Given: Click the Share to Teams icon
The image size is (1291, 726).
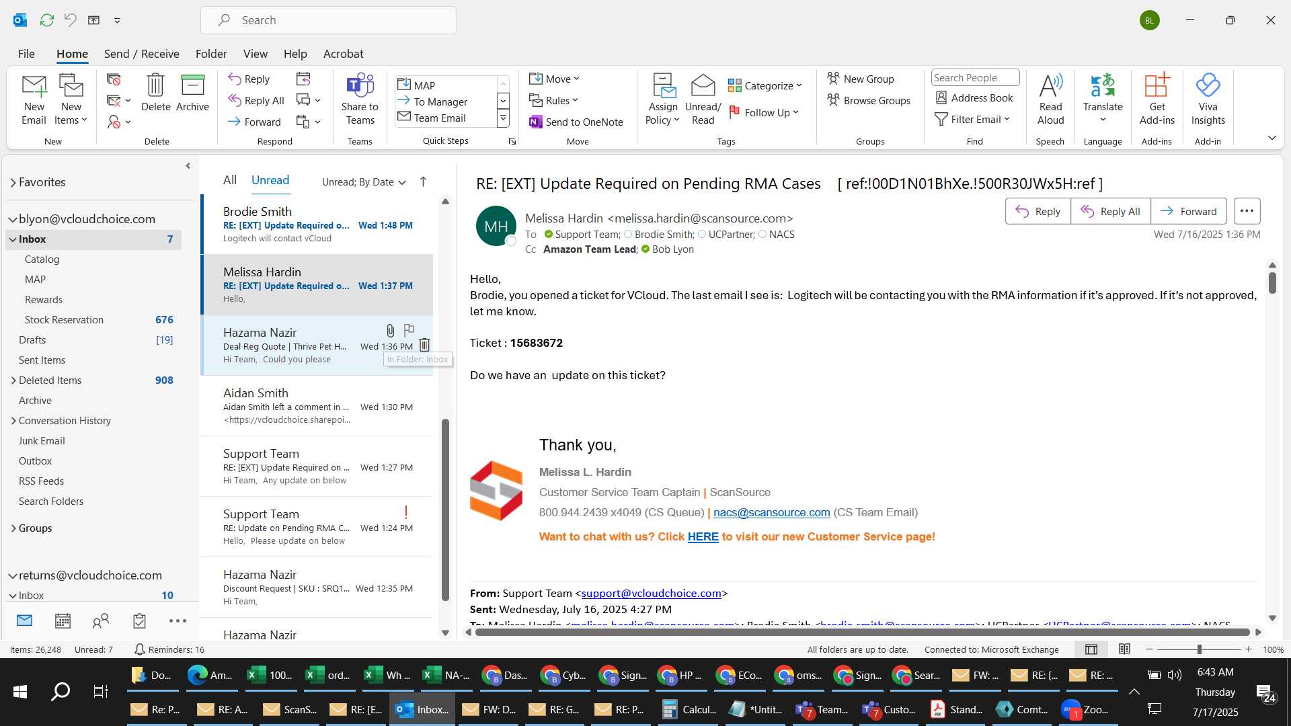Looking at the screenshot, I should (x=360, y=99).
